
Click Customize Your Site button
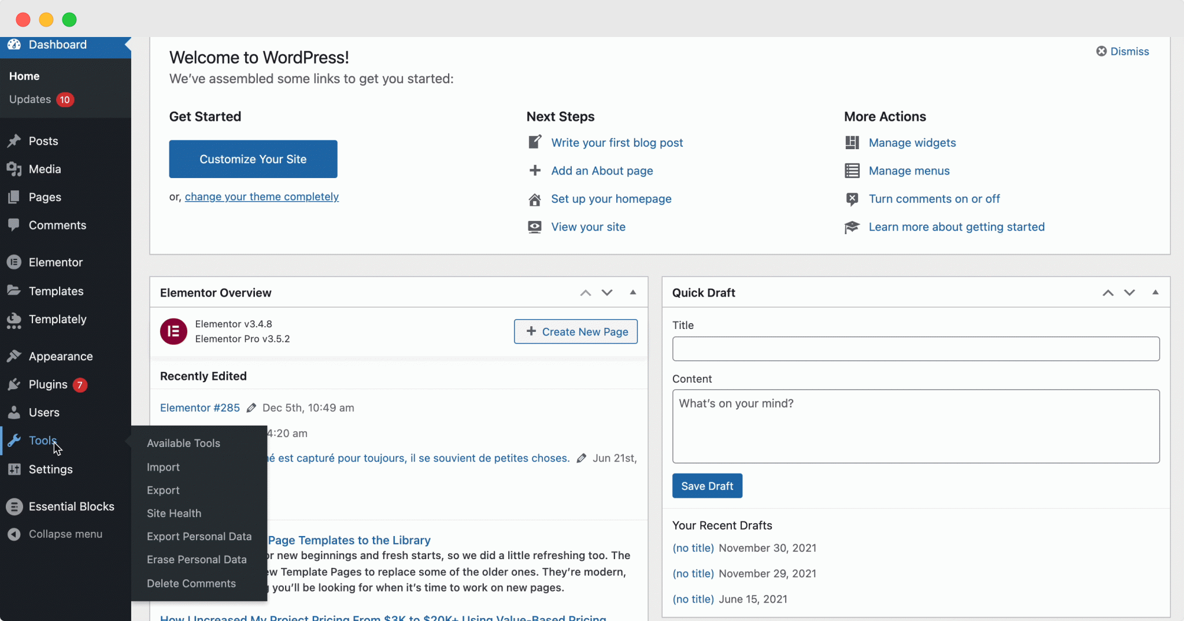point(253,159)
